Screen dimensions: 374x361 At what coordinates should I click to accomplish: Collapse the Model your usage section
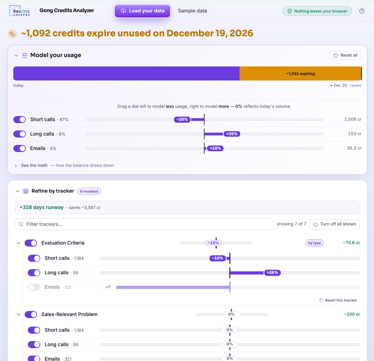tap(16, 55)
